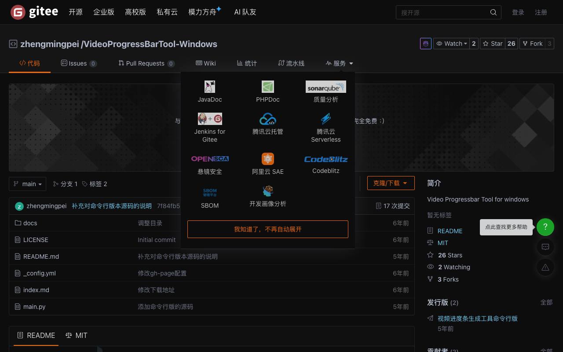
Task: Click the main.py file icon
Action: coord(18,307)
